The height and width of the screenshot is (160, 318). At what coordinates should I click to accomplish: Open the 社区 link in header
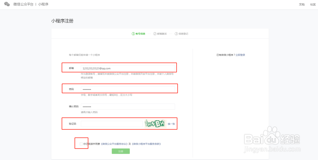[313, 4]
